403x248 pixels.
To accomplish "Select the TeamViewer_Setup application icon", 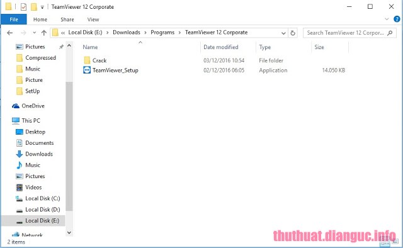I will click(87, 70).
